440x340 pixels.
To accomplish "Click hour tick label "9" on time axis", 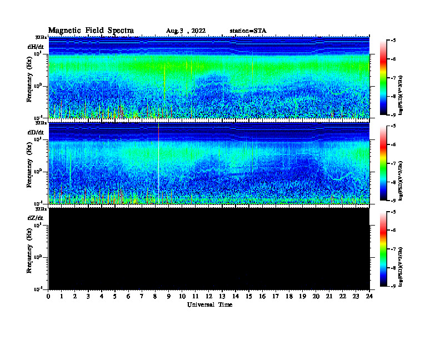I will click(169, 296).
